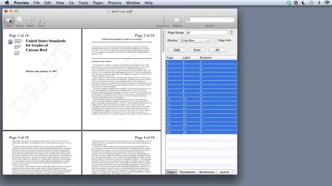Select page row 1 in list

(201, 62)
